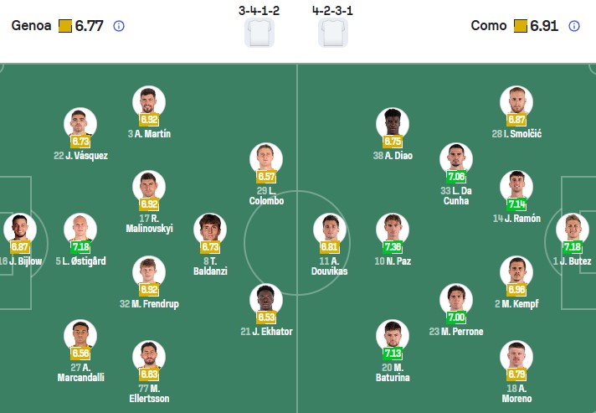Image resolution: width=596 pixels, height=413 pixels.
Task: Click I. Smolčić's player avatar
Action: (516, 102)
